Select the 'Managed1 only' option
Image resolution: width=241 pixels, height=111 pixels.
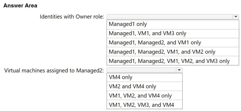coord(173,25)
